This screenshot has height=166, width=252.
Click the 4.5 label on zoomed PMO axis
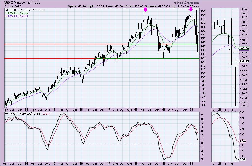point(242,118)
